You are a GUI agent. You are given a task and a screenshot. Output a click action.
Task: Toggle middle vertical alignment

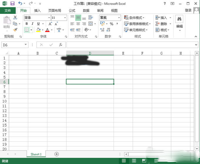pos(78,18)
